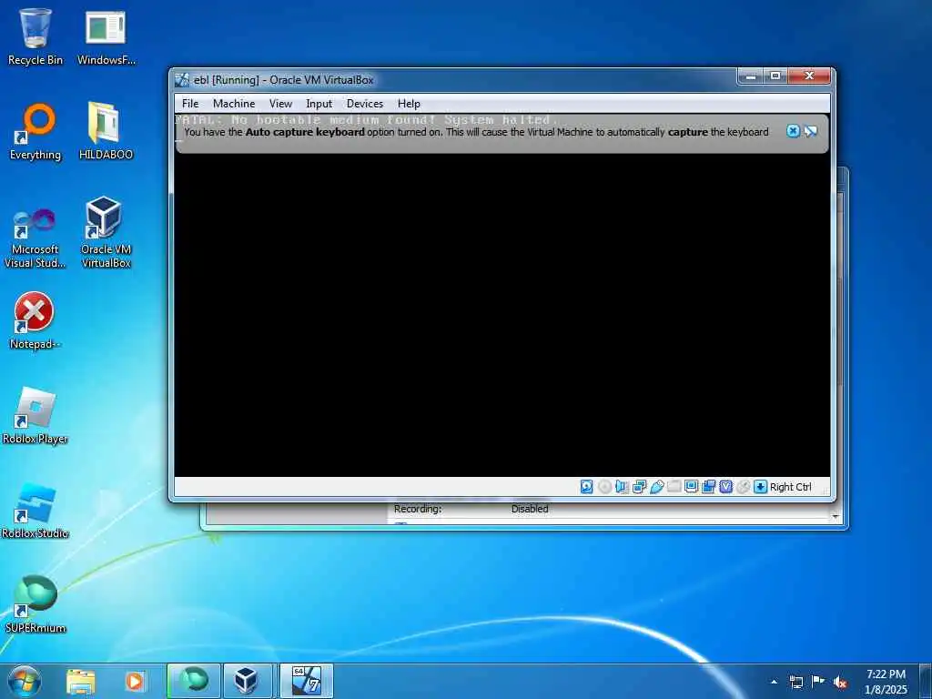The width and height of the screenshot is (932, 699).
Task: Select the Microsoft Visual Studio shortcut
Action: (35, 238)
